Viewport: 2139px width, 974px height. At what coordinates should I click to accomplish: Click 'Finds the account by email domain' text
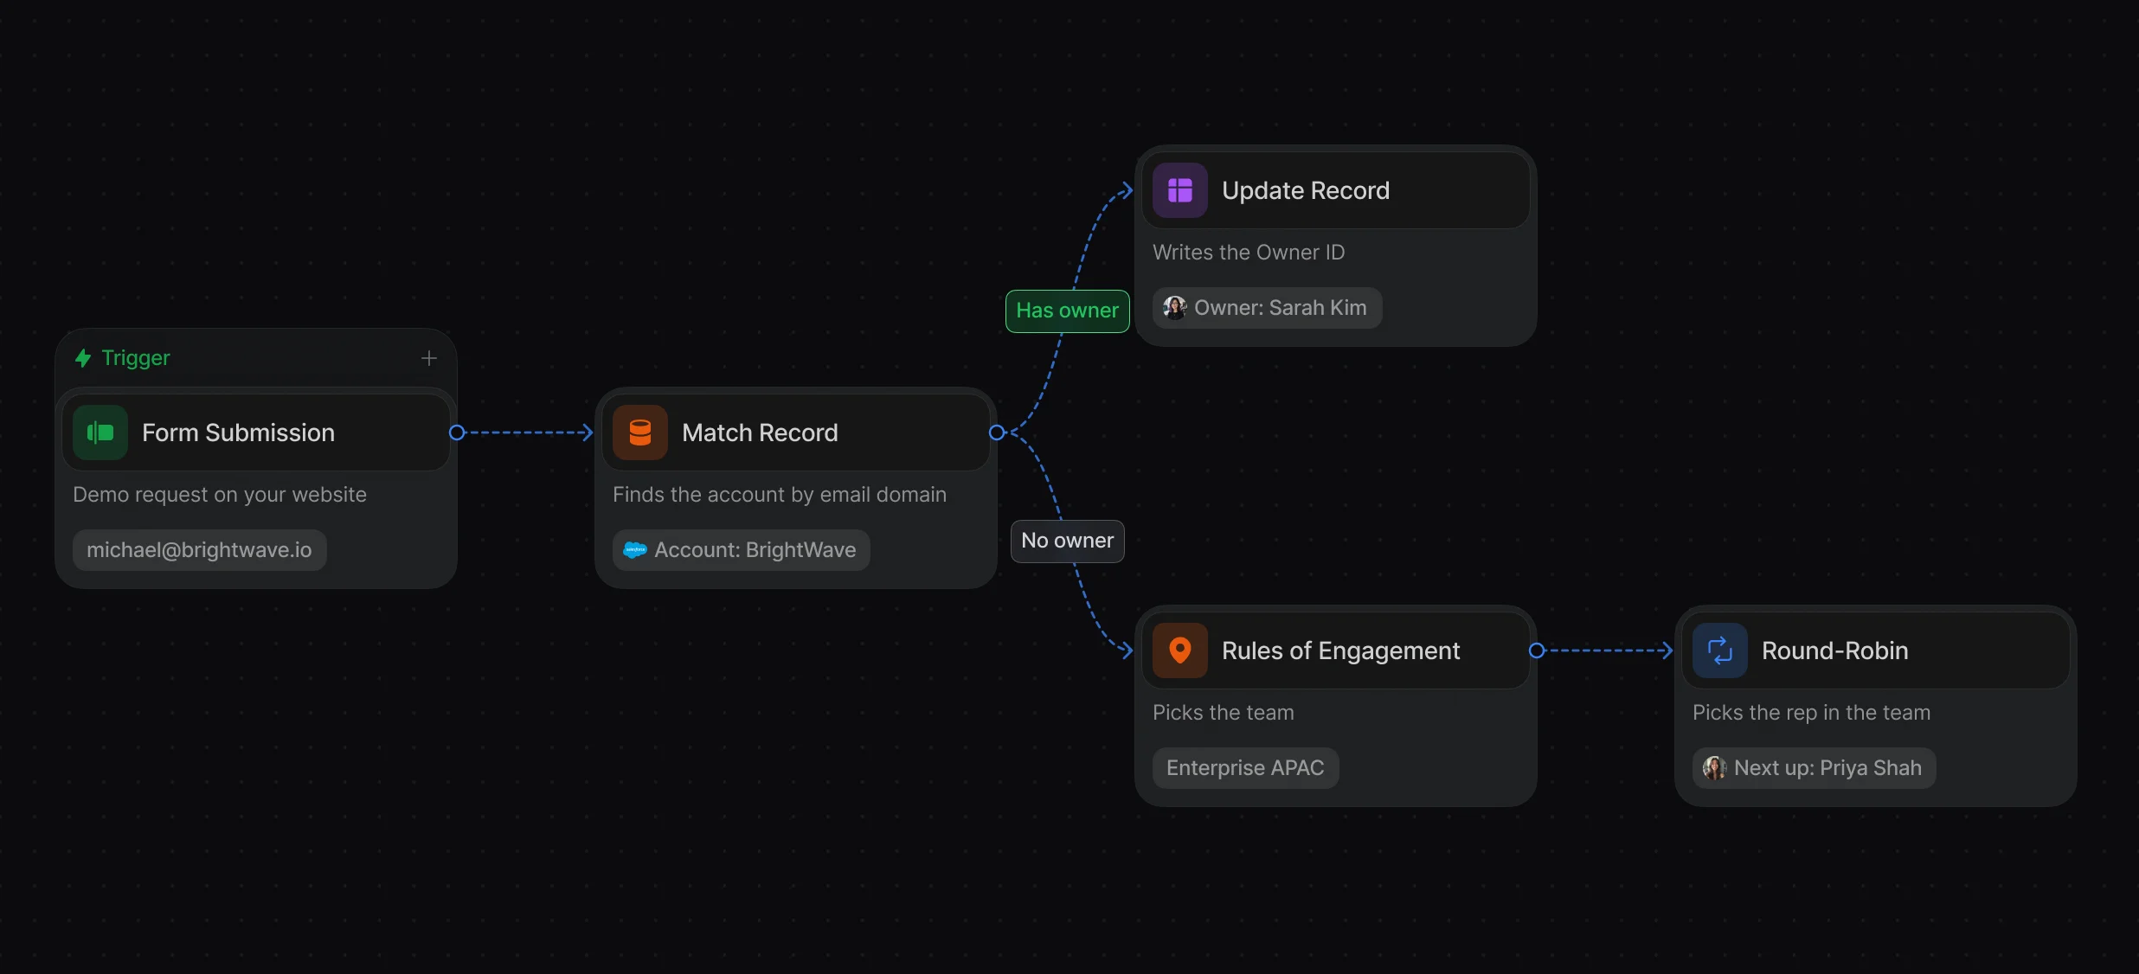point(780,495)
